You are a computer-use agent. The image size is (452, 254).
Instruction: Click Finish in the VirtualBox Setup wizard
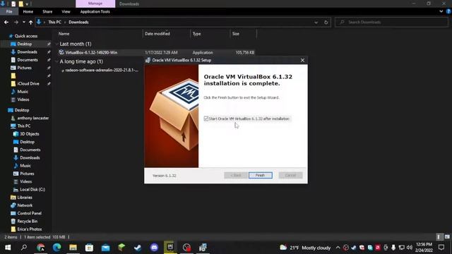[x=261, y=175]
